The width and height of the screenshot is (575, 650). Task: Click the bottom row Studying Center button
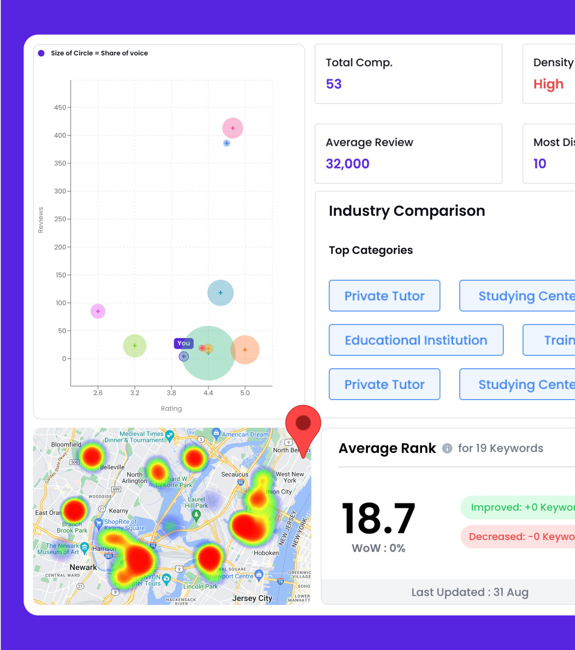(x=517, y=384)
